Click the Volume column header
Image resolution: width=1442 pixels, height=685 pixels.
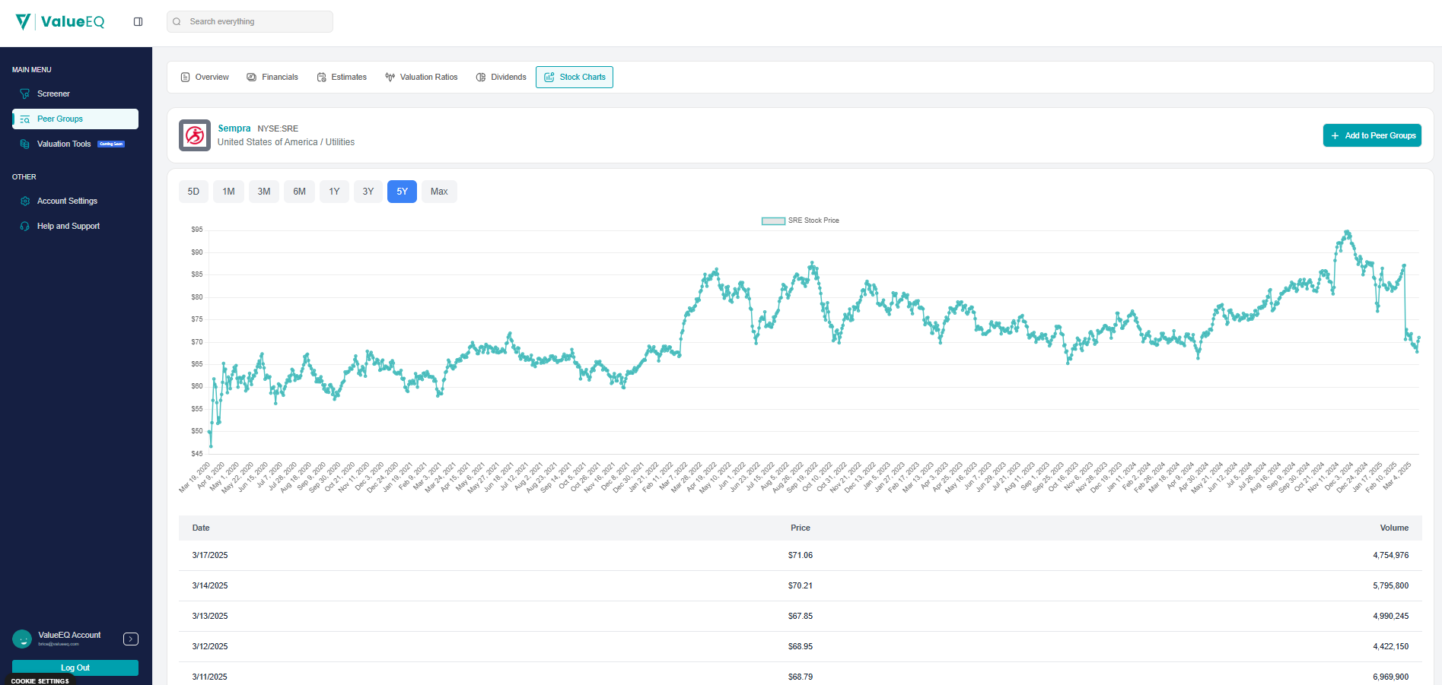[1394, 528]
